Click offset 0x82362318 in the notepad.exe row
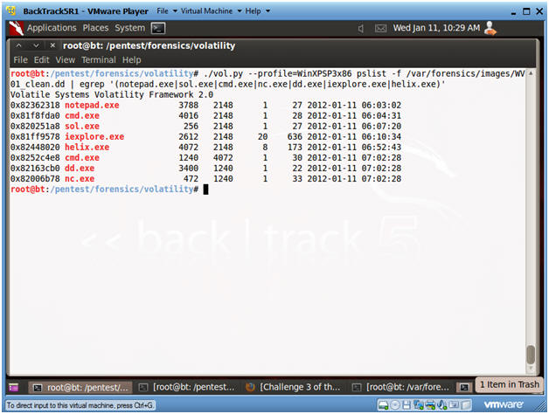 [x=35, y=106]
